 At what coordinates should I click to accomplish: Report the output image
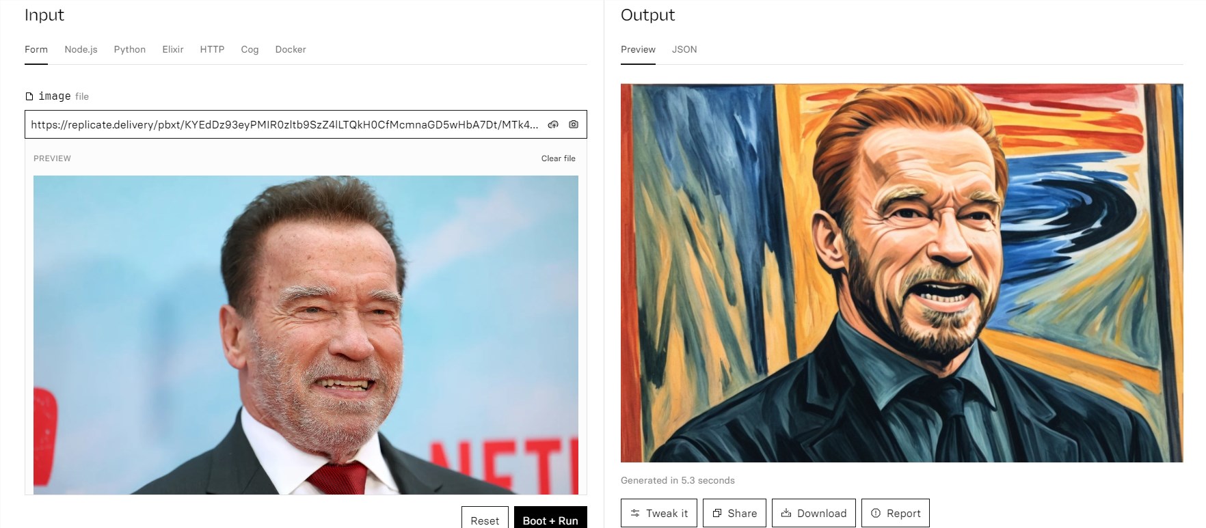click(895, 513)
